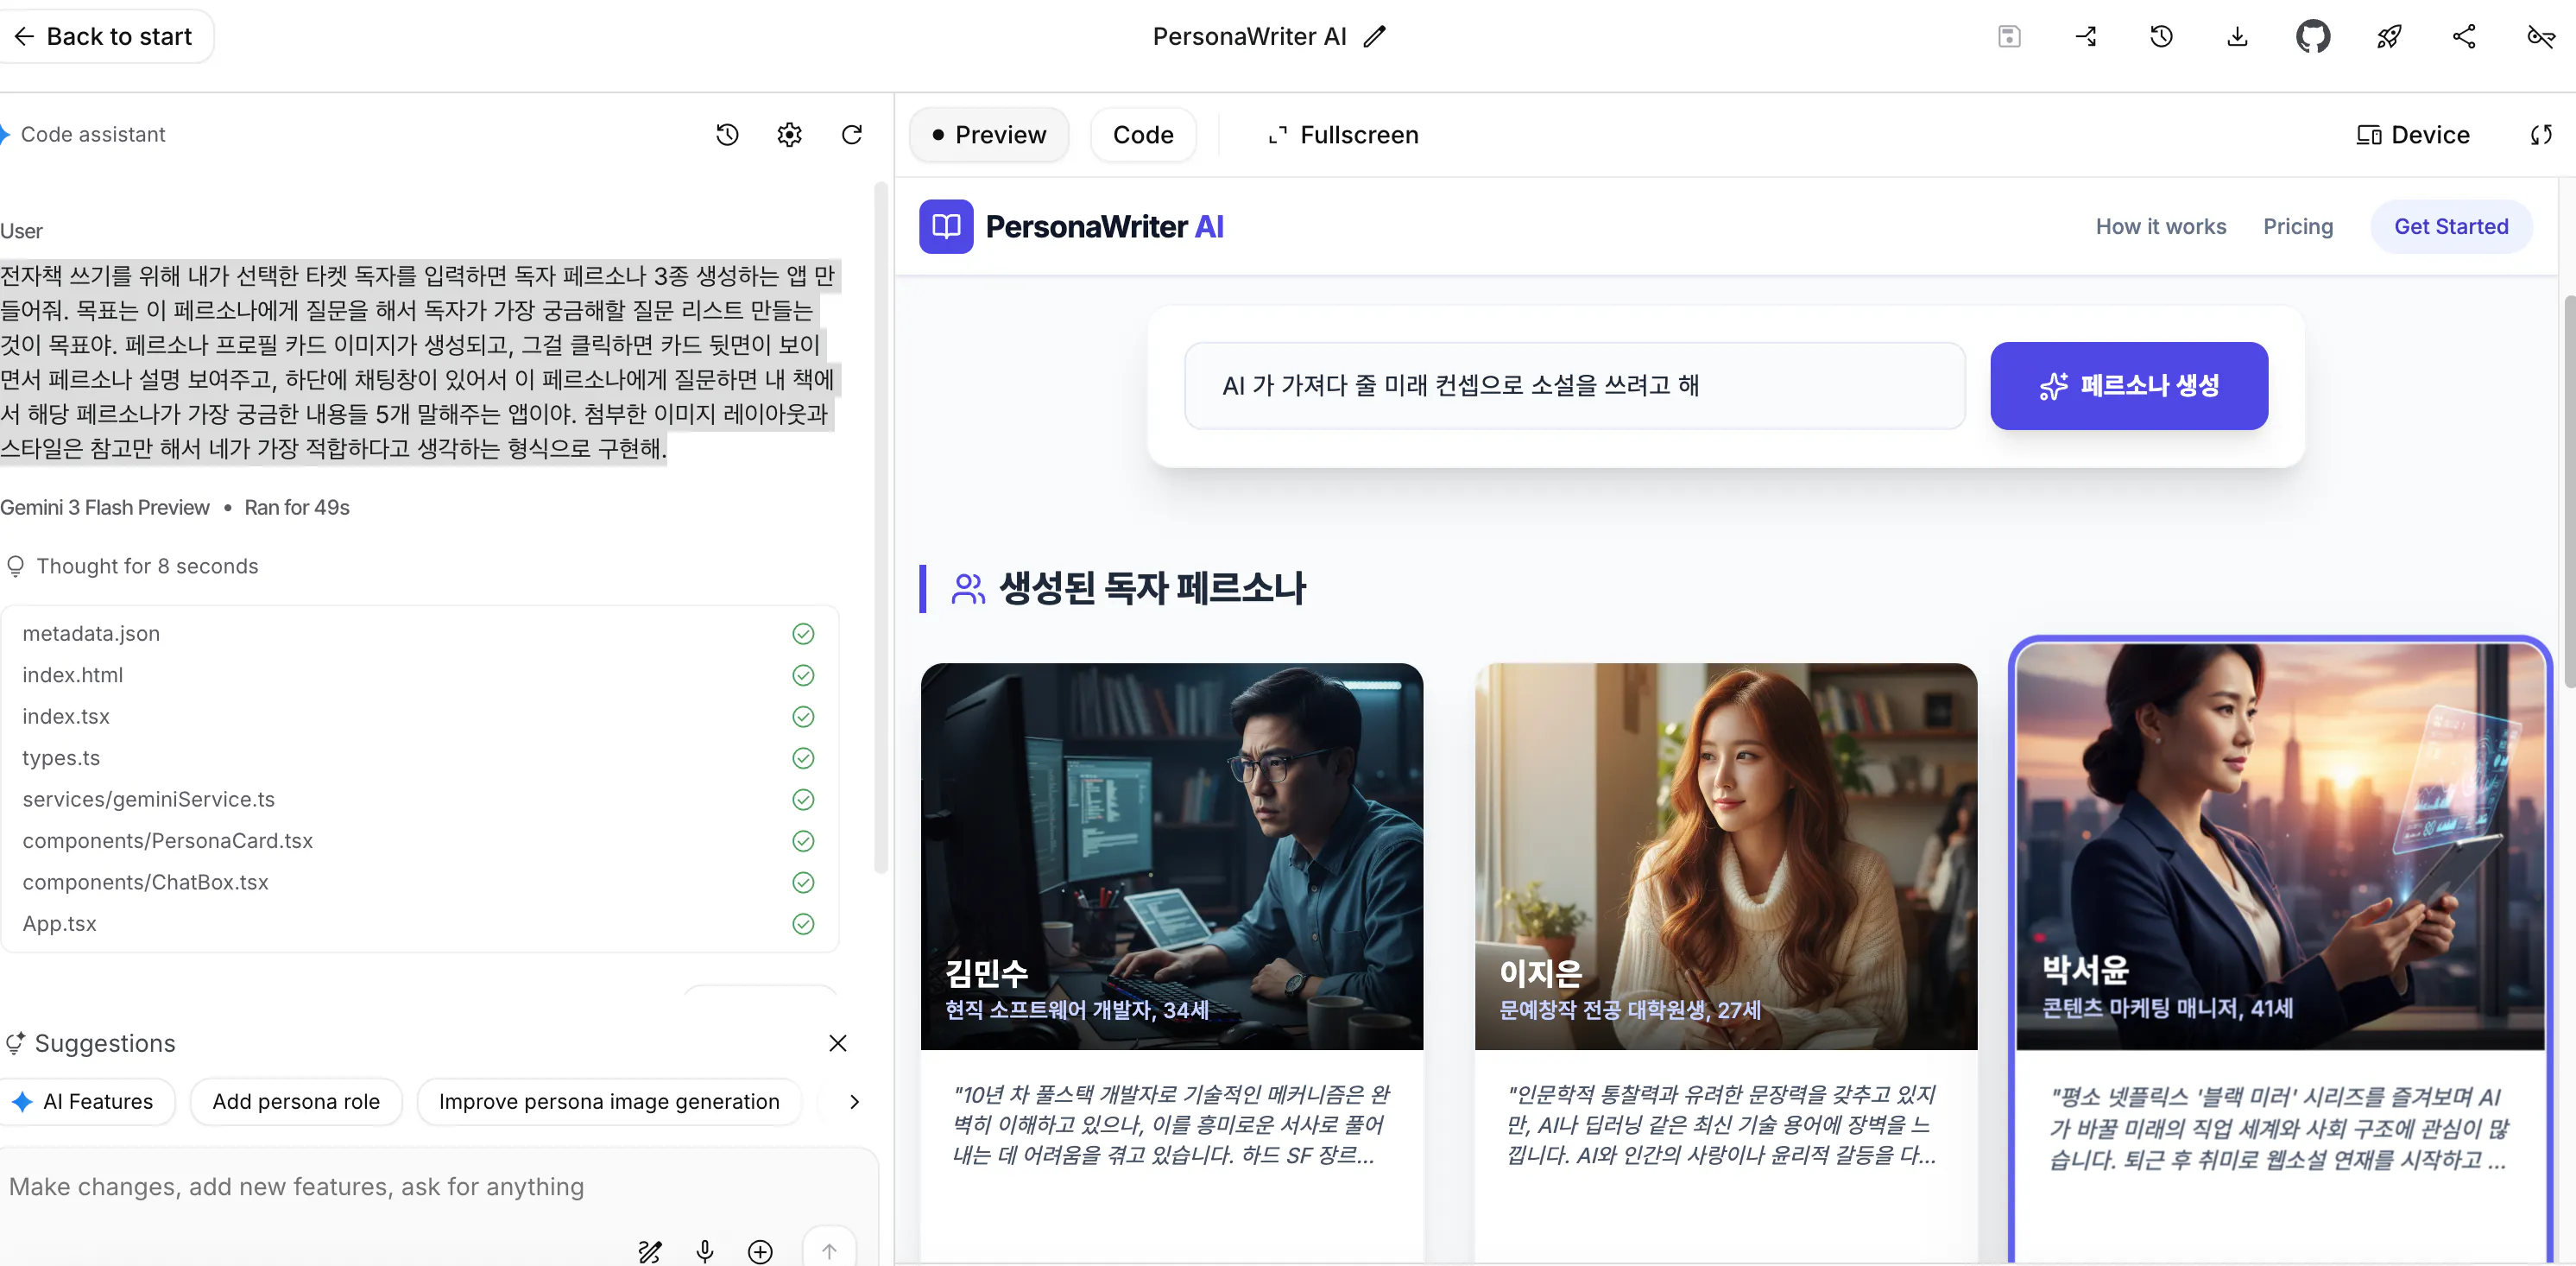Switch to the Code tab

(1143, 134)
